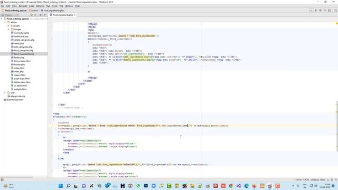Open run configuration selector dropdown
Screen dimensions: 338x190
click(x=311, y=11)
